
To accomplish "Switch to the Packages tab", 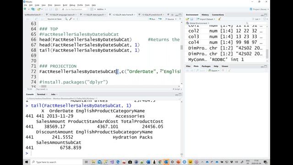I will pos(206,66).
